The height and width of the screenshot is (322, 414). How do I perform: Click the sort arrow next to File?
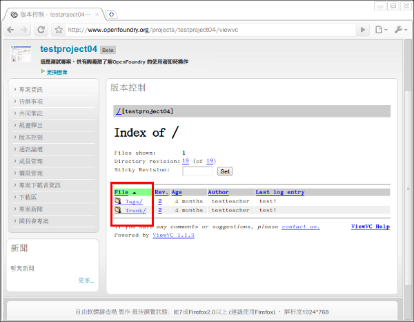pos(135,193)
